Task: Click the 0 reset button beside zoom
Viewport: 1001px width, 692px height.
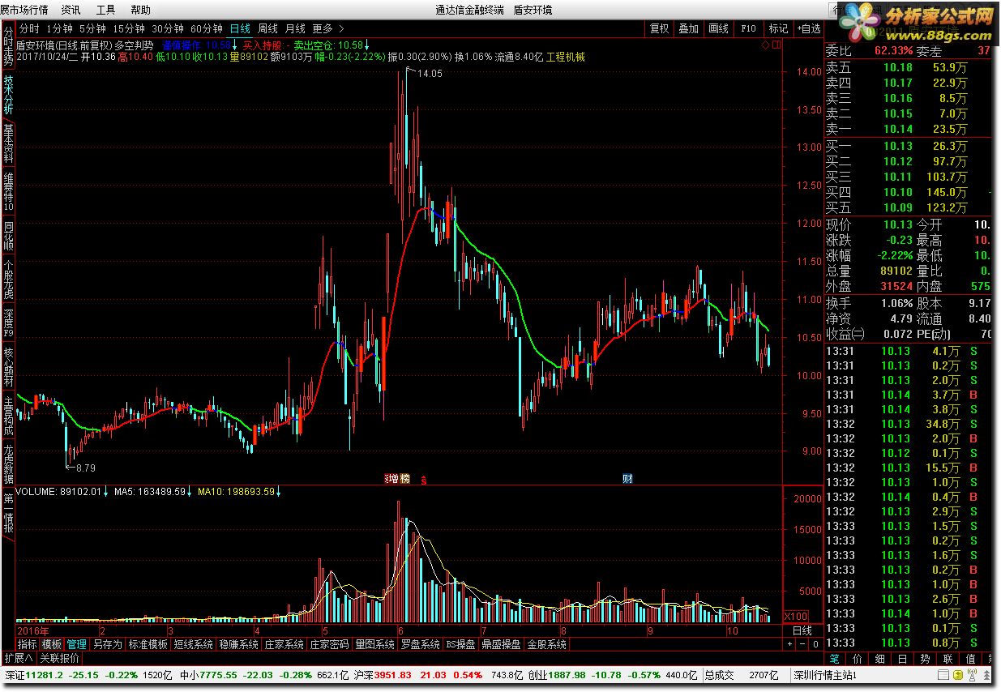Action: pyautogui.click(x=815, y=644)
